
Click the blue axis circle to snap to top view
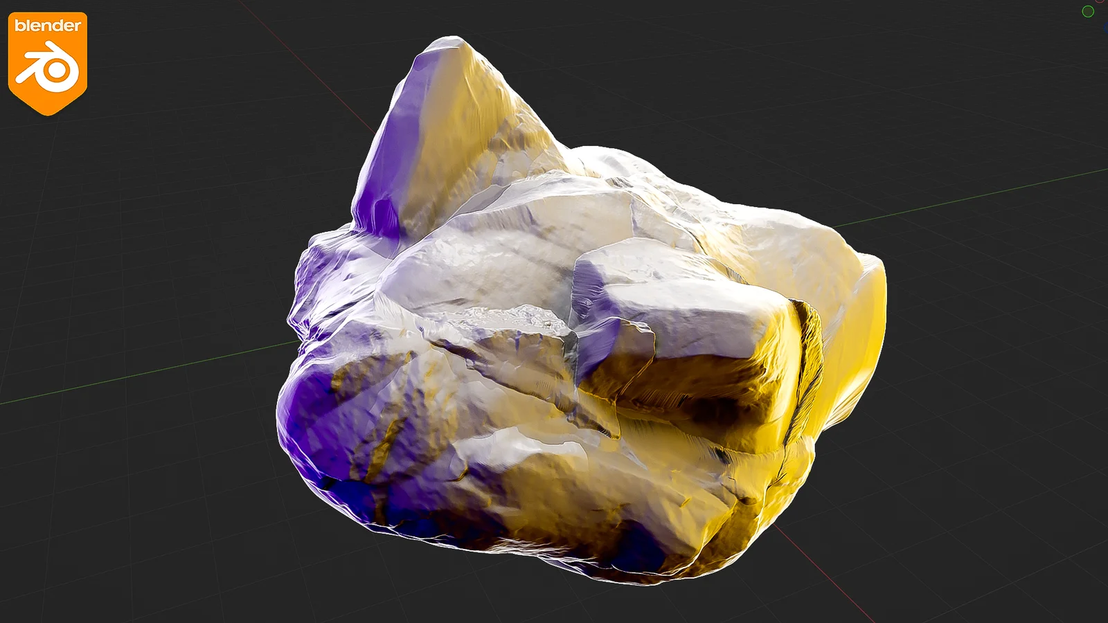(x=1107, y=28)
